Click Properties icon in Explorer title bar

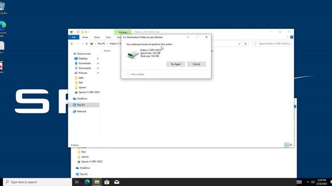(x=78, y=32)
